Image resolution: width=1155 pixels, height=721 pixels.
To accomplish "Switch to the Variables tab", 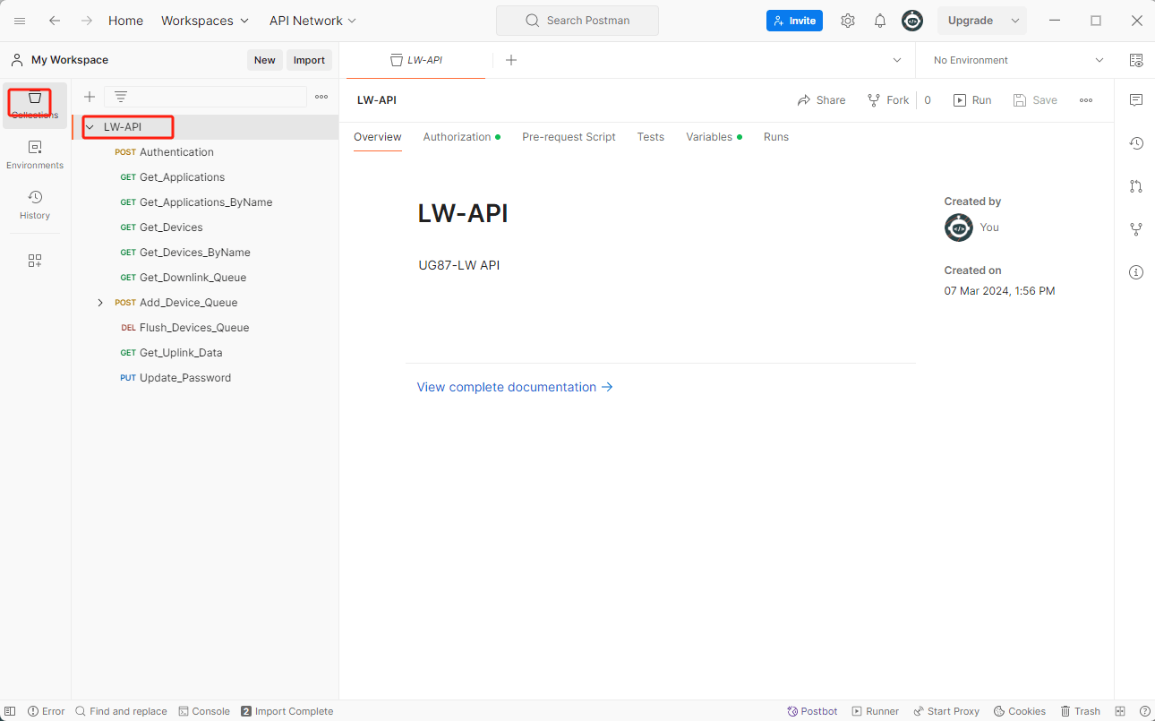I will (x=714, y=137).
